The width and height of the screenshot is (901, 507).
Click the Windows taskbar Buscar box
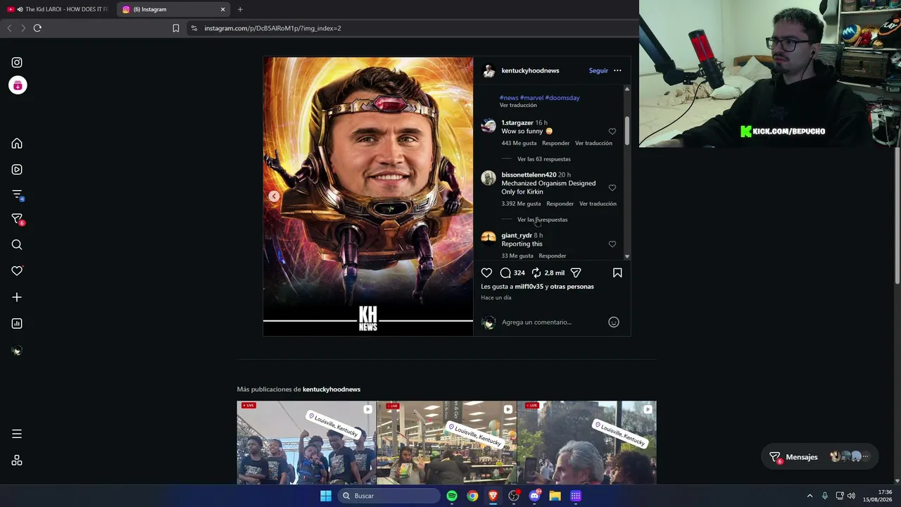click(389, 496)
